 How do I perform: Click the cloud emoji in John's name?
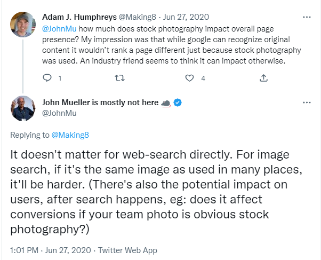coord(166,103)
